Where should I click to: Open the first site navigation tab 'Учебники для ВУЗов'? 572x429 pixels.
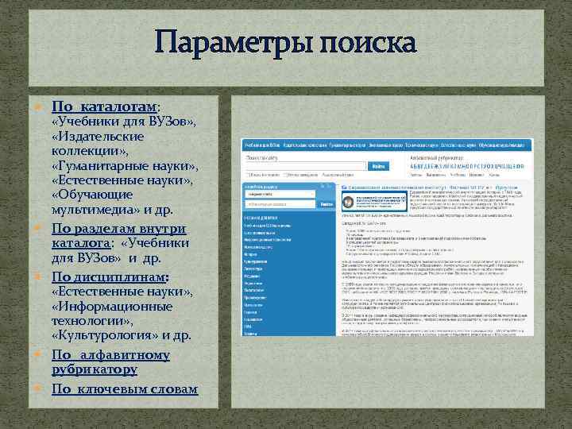tap(262, 145)
